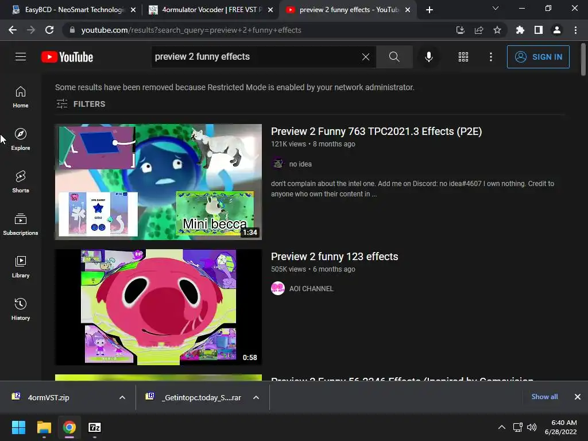Image resolution: width=588 pixels, height=441 pixels.
Task: Expand options for 4ormVST.zip download
Action: click(122, 397)
